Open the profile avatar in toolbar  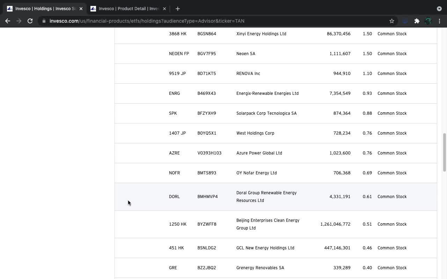(x=428, y=21)
